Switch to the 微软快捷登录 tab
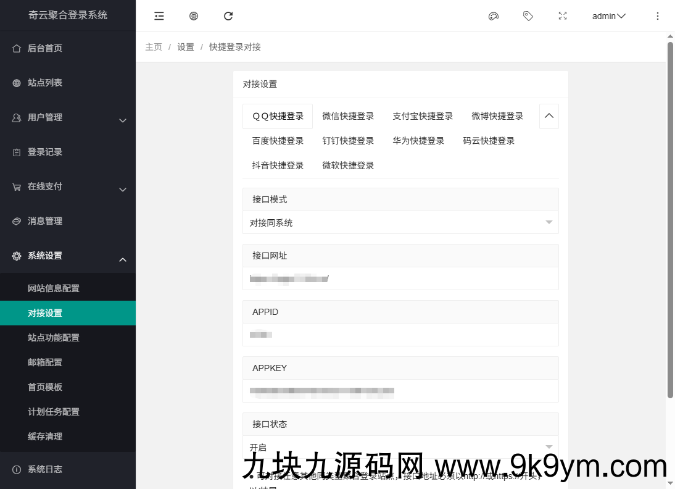 [x=348, y=165]
